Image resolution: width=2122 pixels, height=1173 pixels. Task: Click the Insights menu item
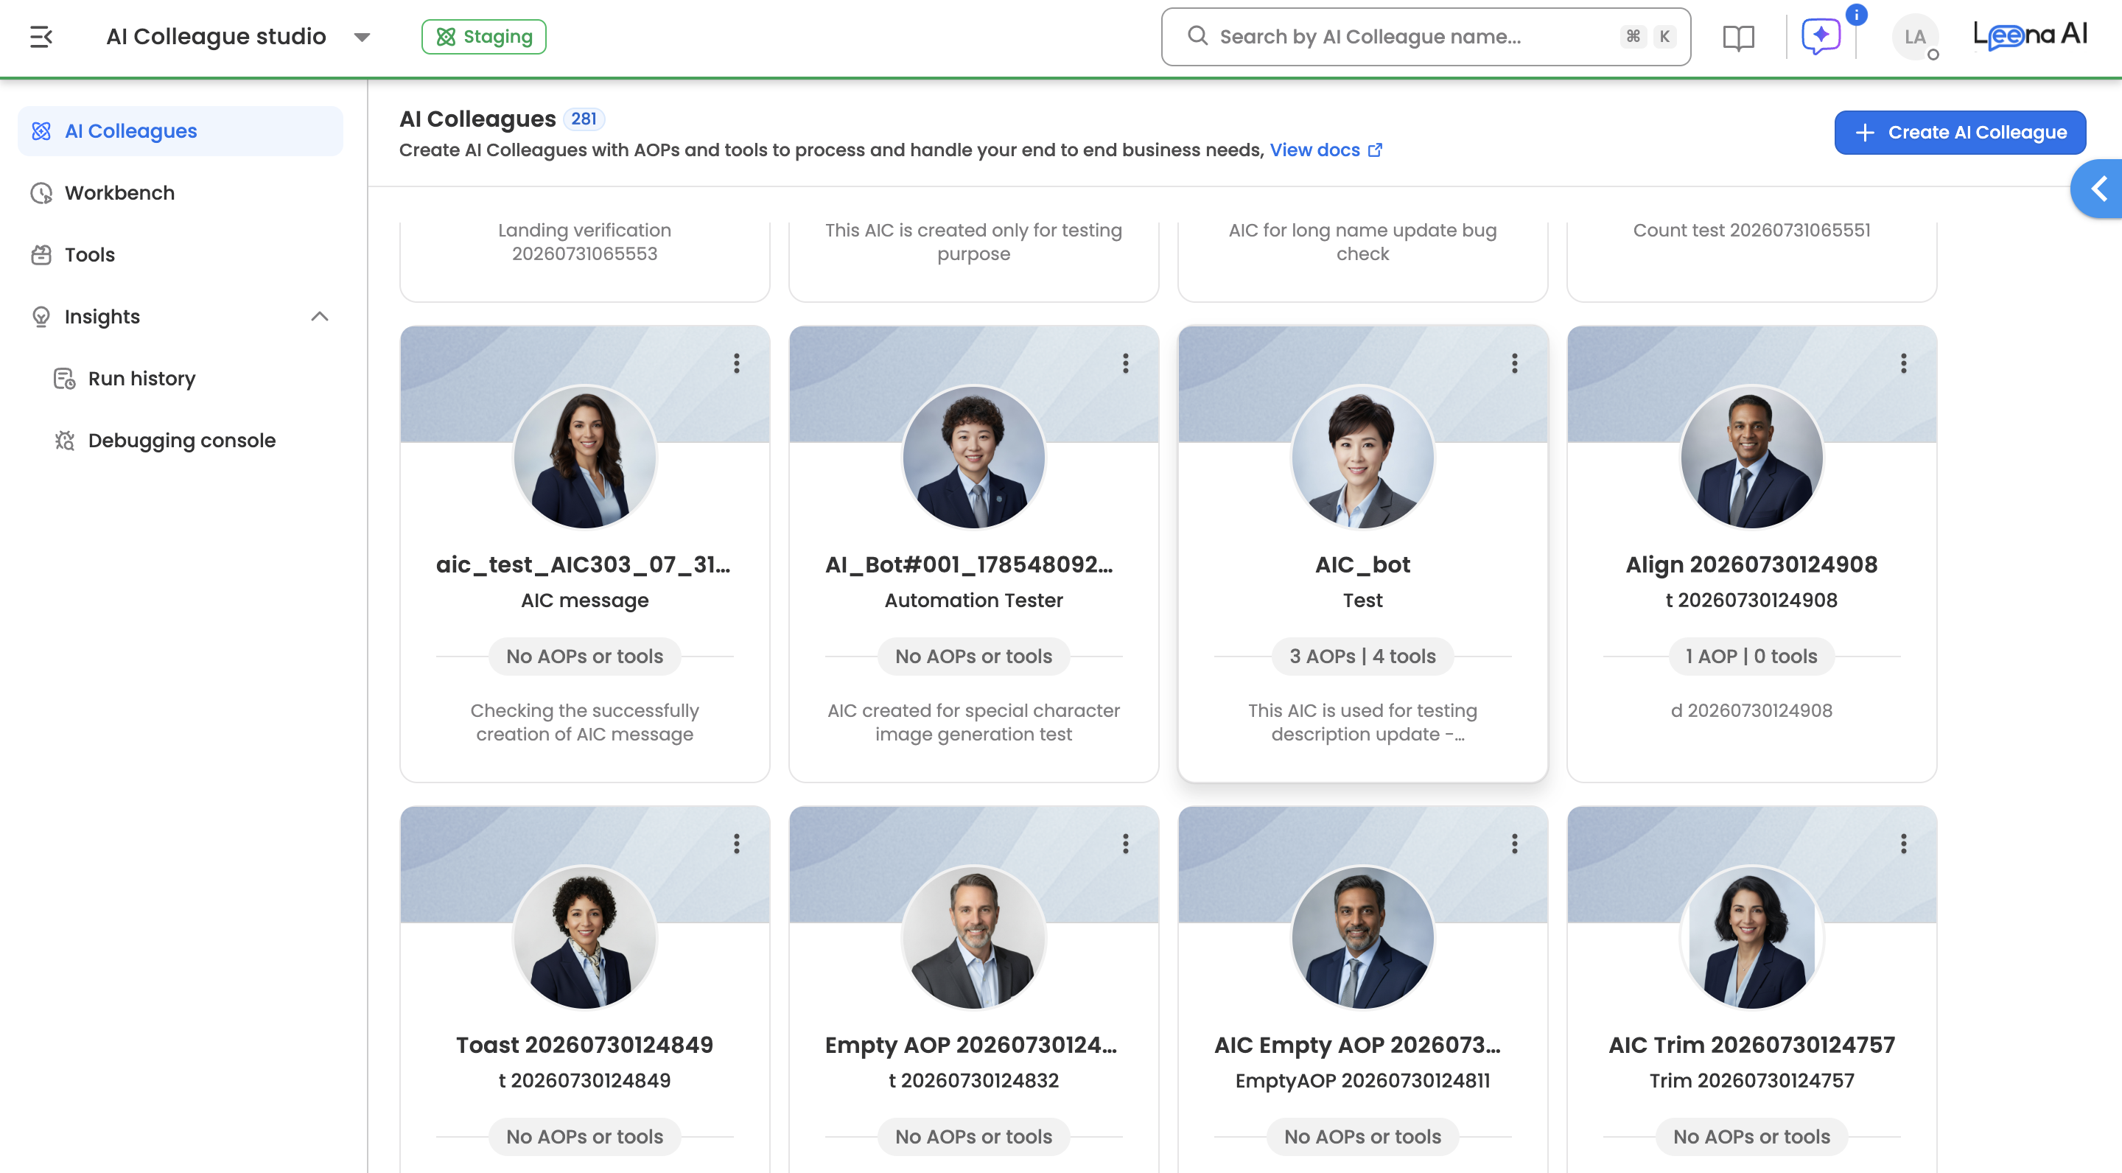(x=181, y=316)
